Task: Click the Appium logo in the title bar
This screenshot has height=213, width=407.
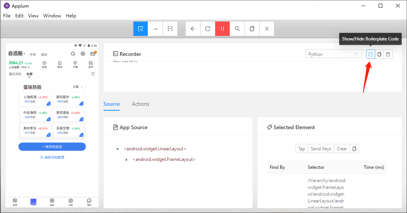Action: pyautogui.click(x=7, y=6)
